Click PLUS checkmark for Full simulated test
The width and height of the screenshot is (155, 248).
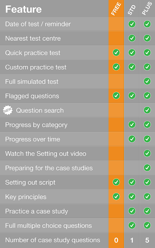click(x=147, y=81)
